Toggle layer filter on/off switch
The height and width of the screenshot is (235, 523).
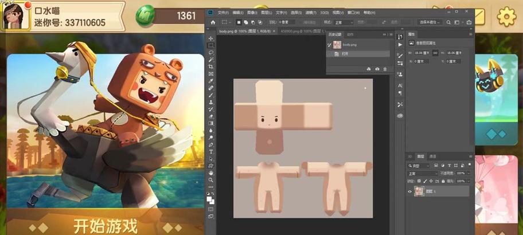(x=469, y=166)
